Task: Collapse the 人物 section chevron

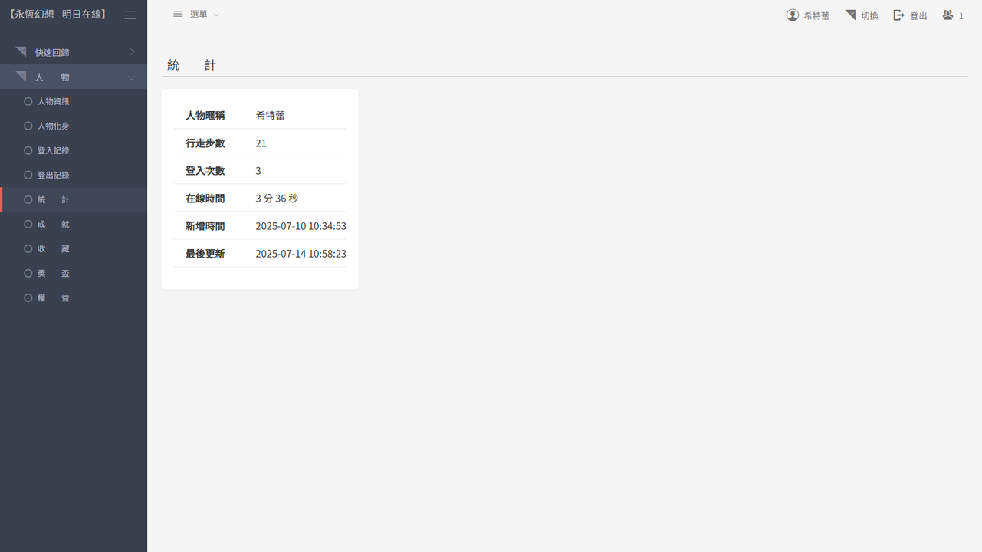Action: pyautogui.click(x=132, y=77)
